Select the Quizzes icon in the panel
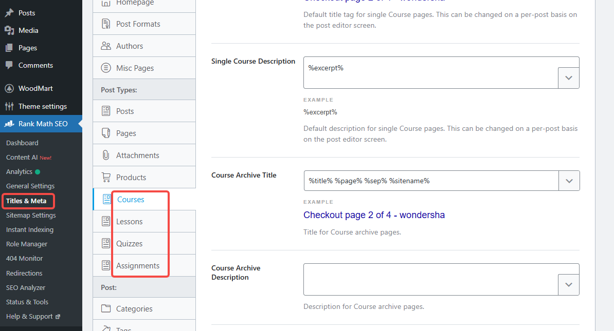The width and height of the screenshot is (614, 331). pos(106,243)
